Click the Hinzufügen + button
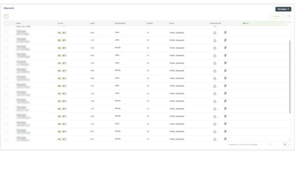 point(283,9)
